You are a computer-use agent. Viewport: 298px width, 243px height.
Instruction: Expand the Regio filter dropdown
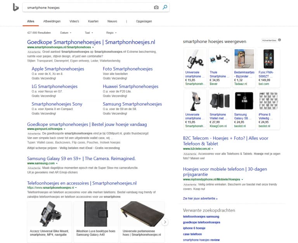(x=111, y=33)
